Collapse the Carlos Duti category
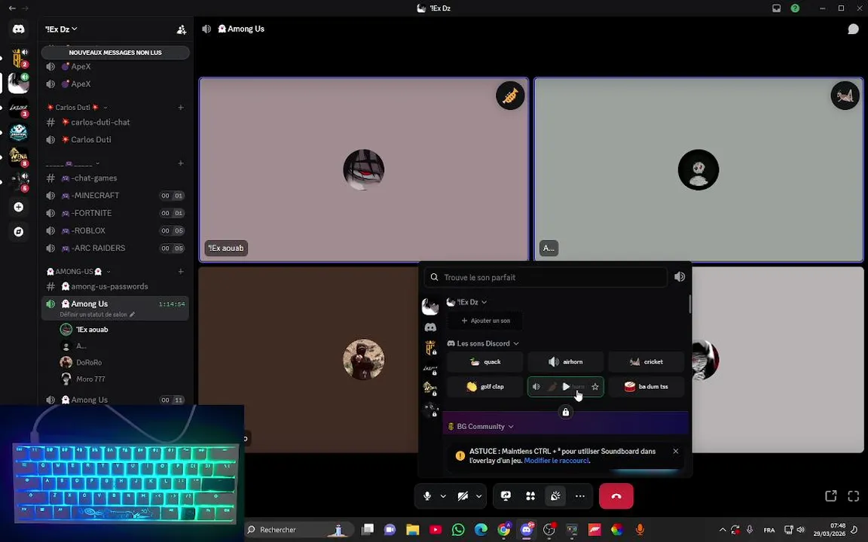Screen dimensions: 868x542 [77, 108]
